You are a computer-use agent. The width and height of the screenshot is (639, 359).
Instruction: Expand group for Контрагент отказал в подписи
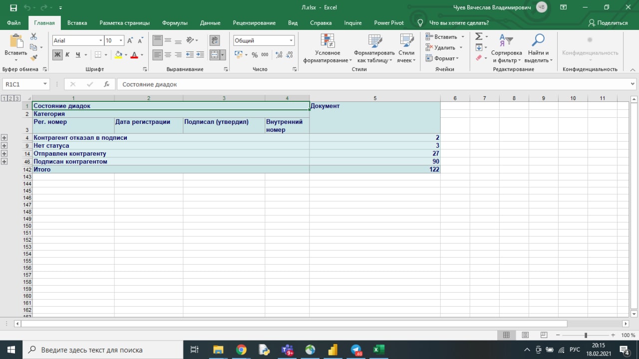(x=4, y=137)
